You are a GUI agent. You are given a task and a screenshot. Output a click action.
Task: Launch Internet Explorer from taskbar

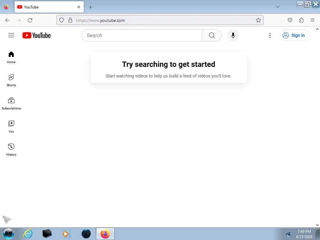click(x=28, y=234)
